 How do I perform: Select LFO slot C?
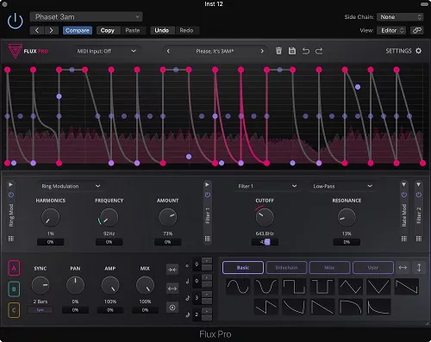point(14,310)
